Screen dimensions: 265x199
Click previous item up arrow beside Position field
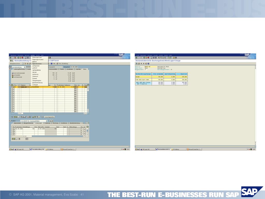click(x=50, y=121)
